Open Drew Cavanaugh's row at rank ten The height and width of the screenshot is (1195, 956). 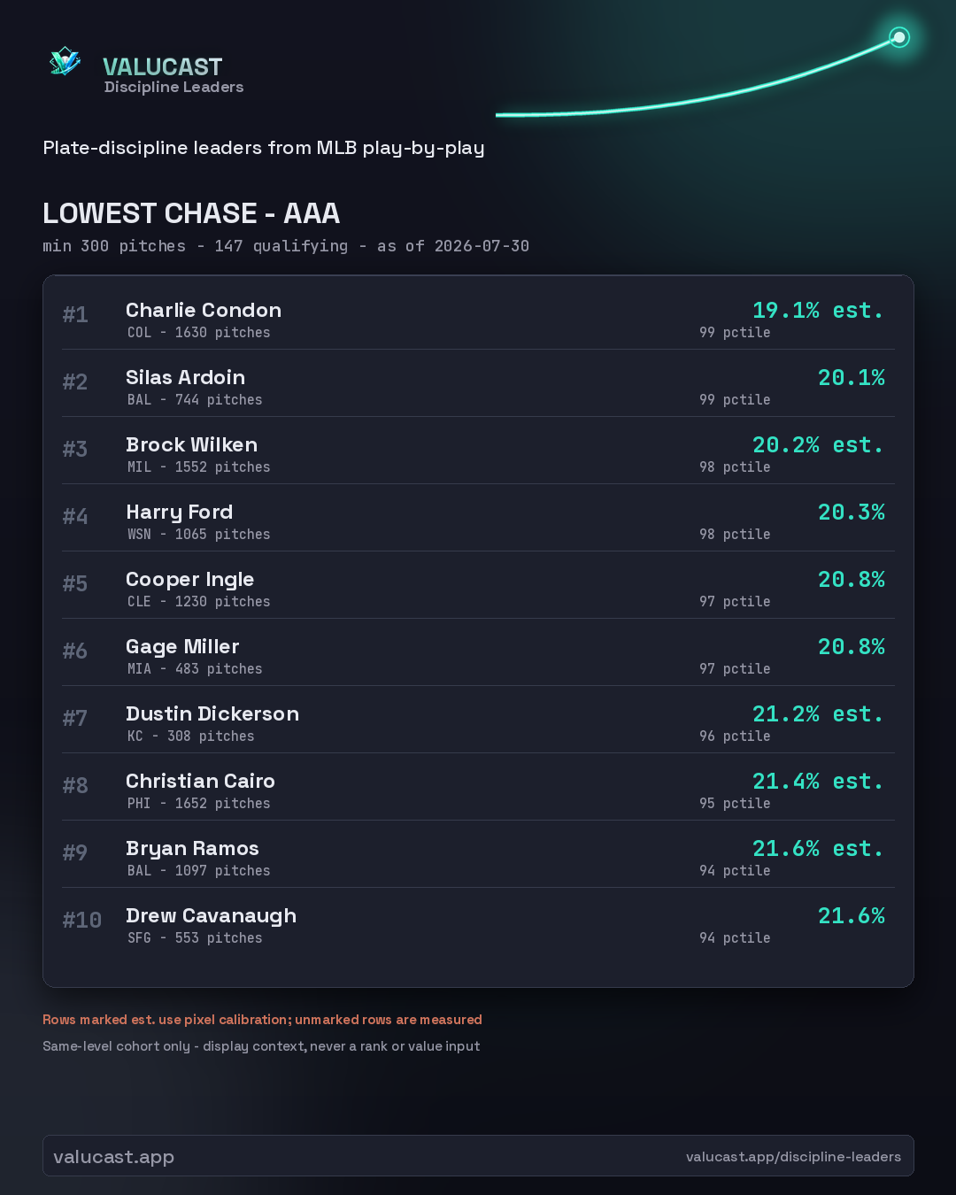coord(478,921)
